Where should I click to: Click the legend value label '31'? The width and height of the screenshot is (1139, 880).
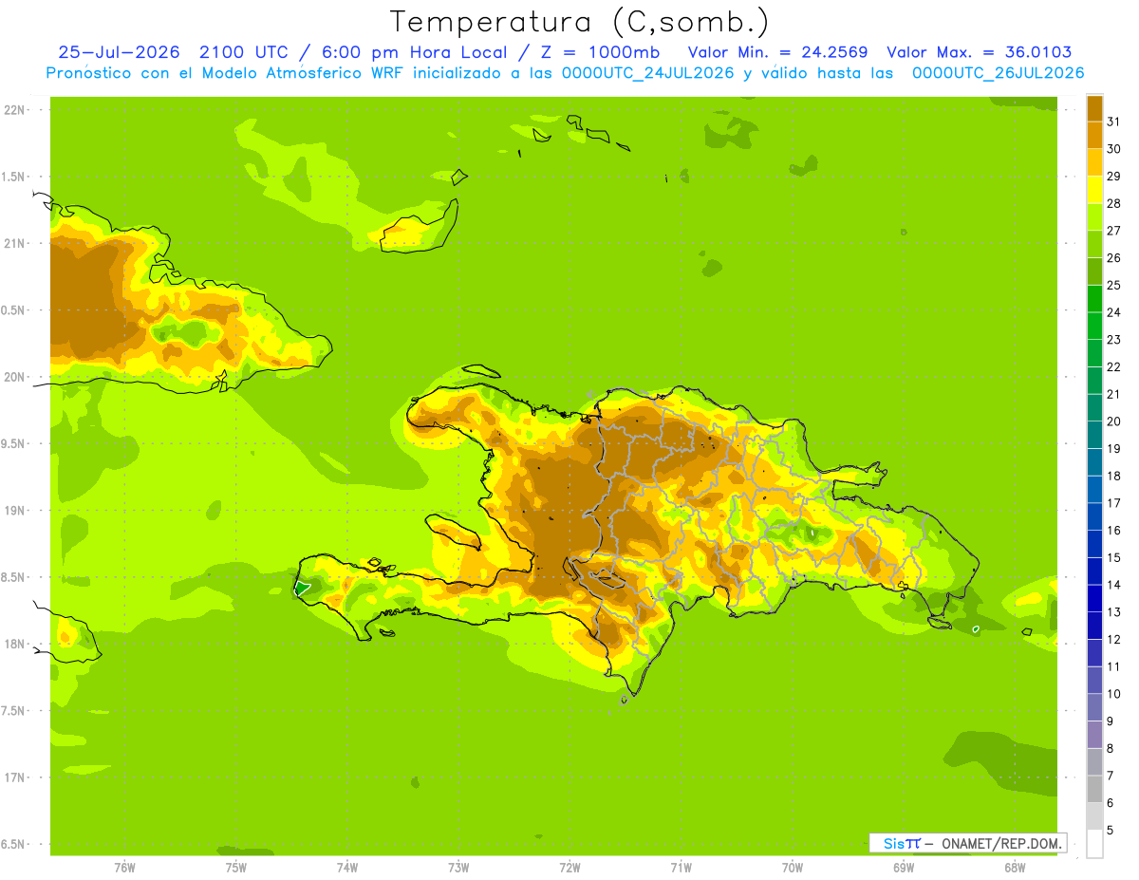click(x=1113, y=122)
